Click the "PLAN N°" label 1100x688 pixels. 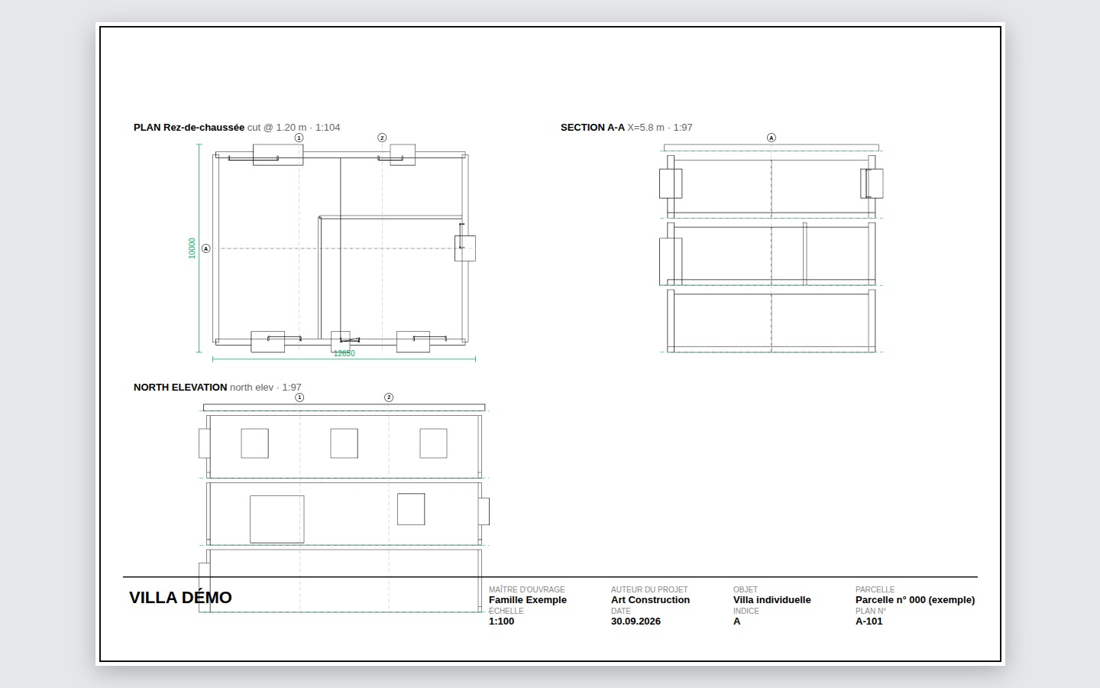click(871, 611)
